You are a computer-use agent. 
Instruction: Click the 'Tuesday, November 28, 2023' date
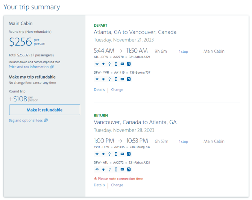pos(124,130)
